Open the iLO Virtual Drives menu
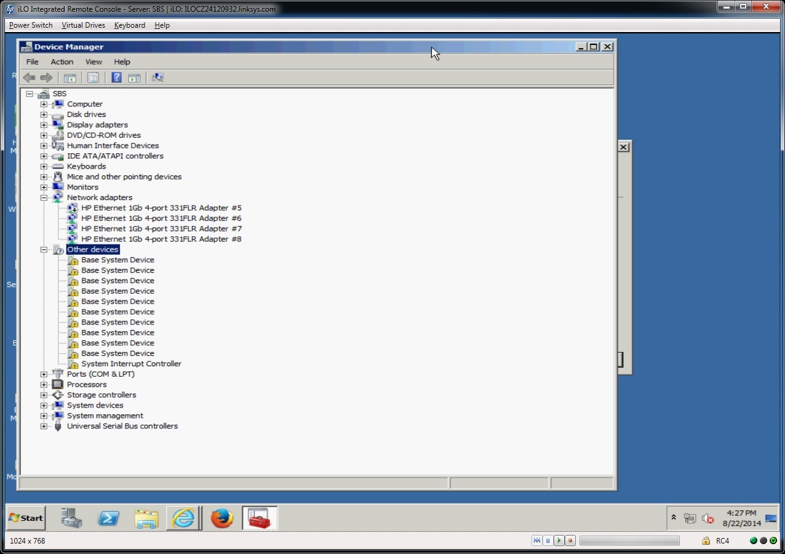Viewport: 785px width, 554px height. click(x=83, y=25)
